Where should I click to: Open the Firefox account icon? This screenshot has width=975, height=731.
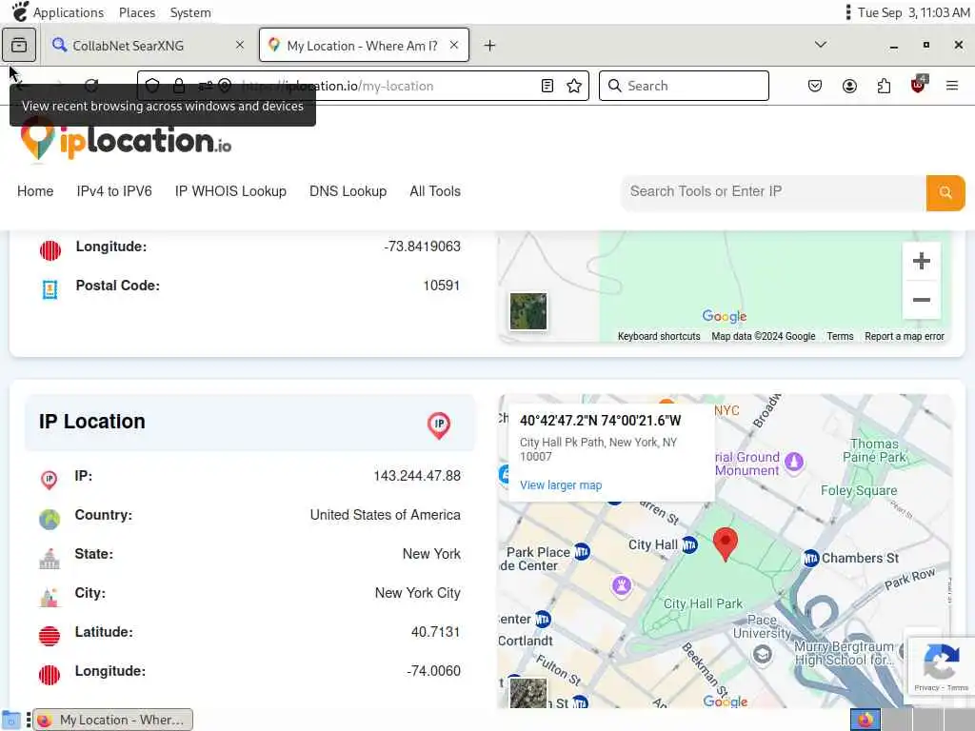(849, 86)
